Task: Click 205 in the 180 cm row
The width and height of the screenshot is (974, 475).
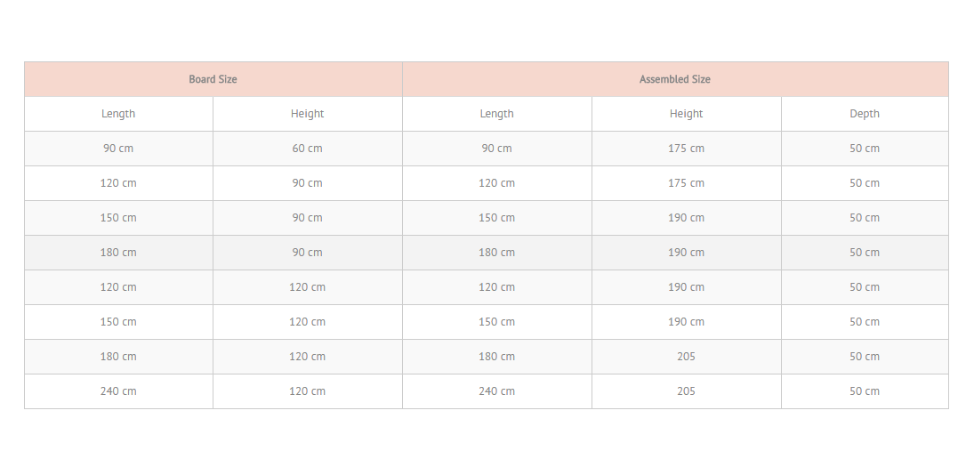Action: [x=687, y=357]
